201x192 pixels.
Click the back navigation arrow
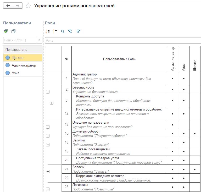(x=8, y=6)
